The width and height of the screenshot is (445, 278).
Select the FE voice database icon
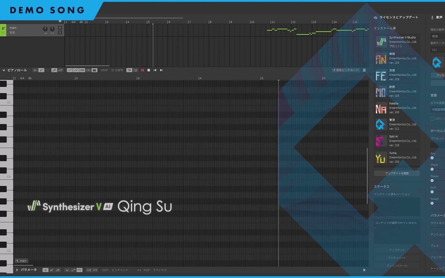click(381, 75)
